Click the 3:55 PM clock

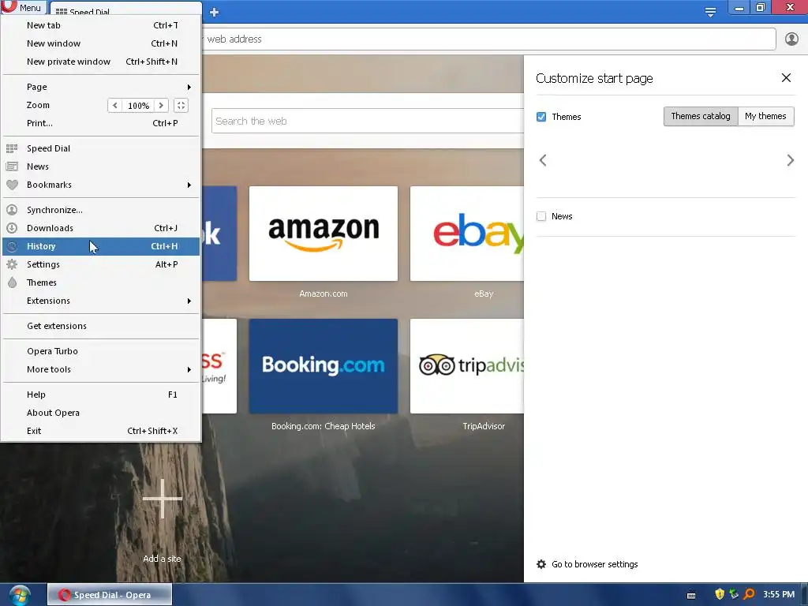[779, 595]
